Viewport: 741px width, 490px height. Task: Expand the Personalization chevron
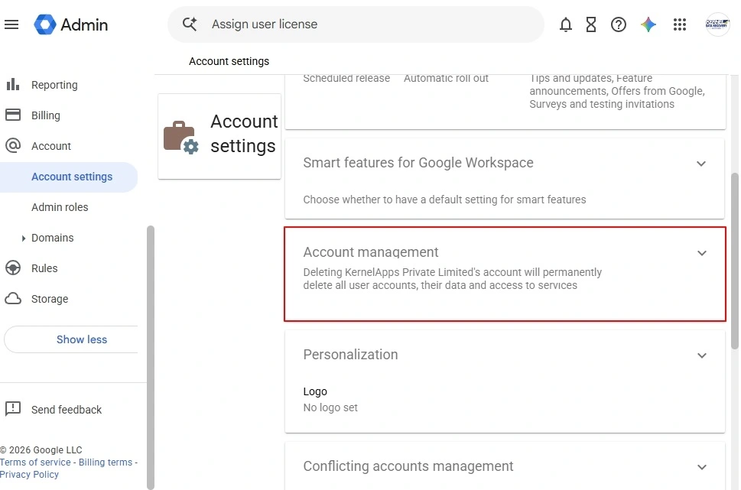pos(702,355)
